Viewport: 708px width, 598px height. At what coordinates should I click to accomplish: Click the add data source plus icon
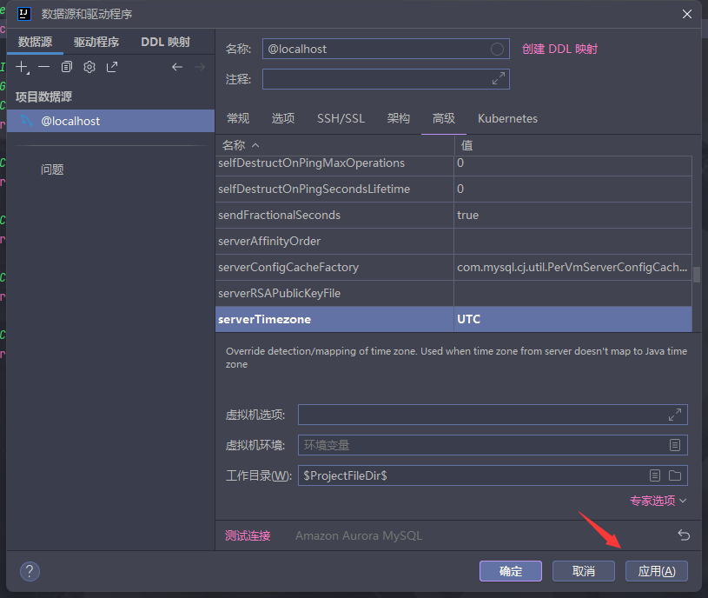[22, 67]
